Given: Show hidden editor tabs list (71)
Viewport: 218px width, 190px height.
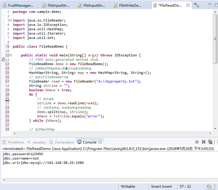Looking at the screenshot, I should pyautogui.click(x=196, y=5).
